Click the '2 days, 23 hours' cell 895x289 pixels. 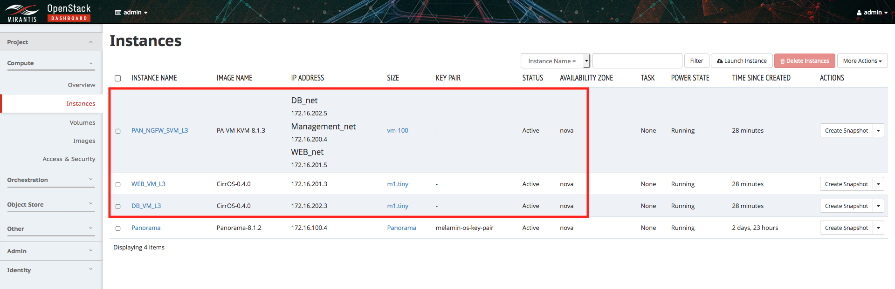[755, 228]
